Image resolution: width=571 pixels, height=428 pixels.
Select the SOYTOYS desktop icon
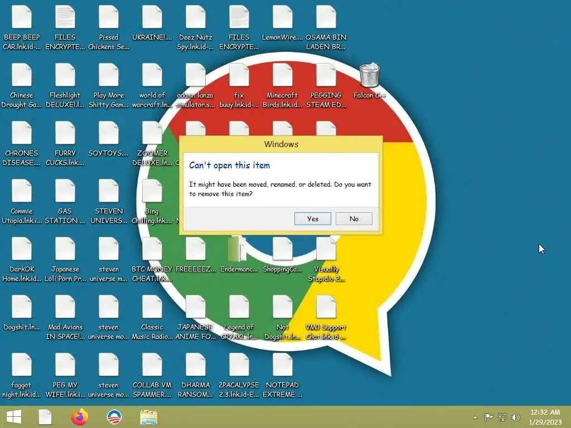[109, 139]
